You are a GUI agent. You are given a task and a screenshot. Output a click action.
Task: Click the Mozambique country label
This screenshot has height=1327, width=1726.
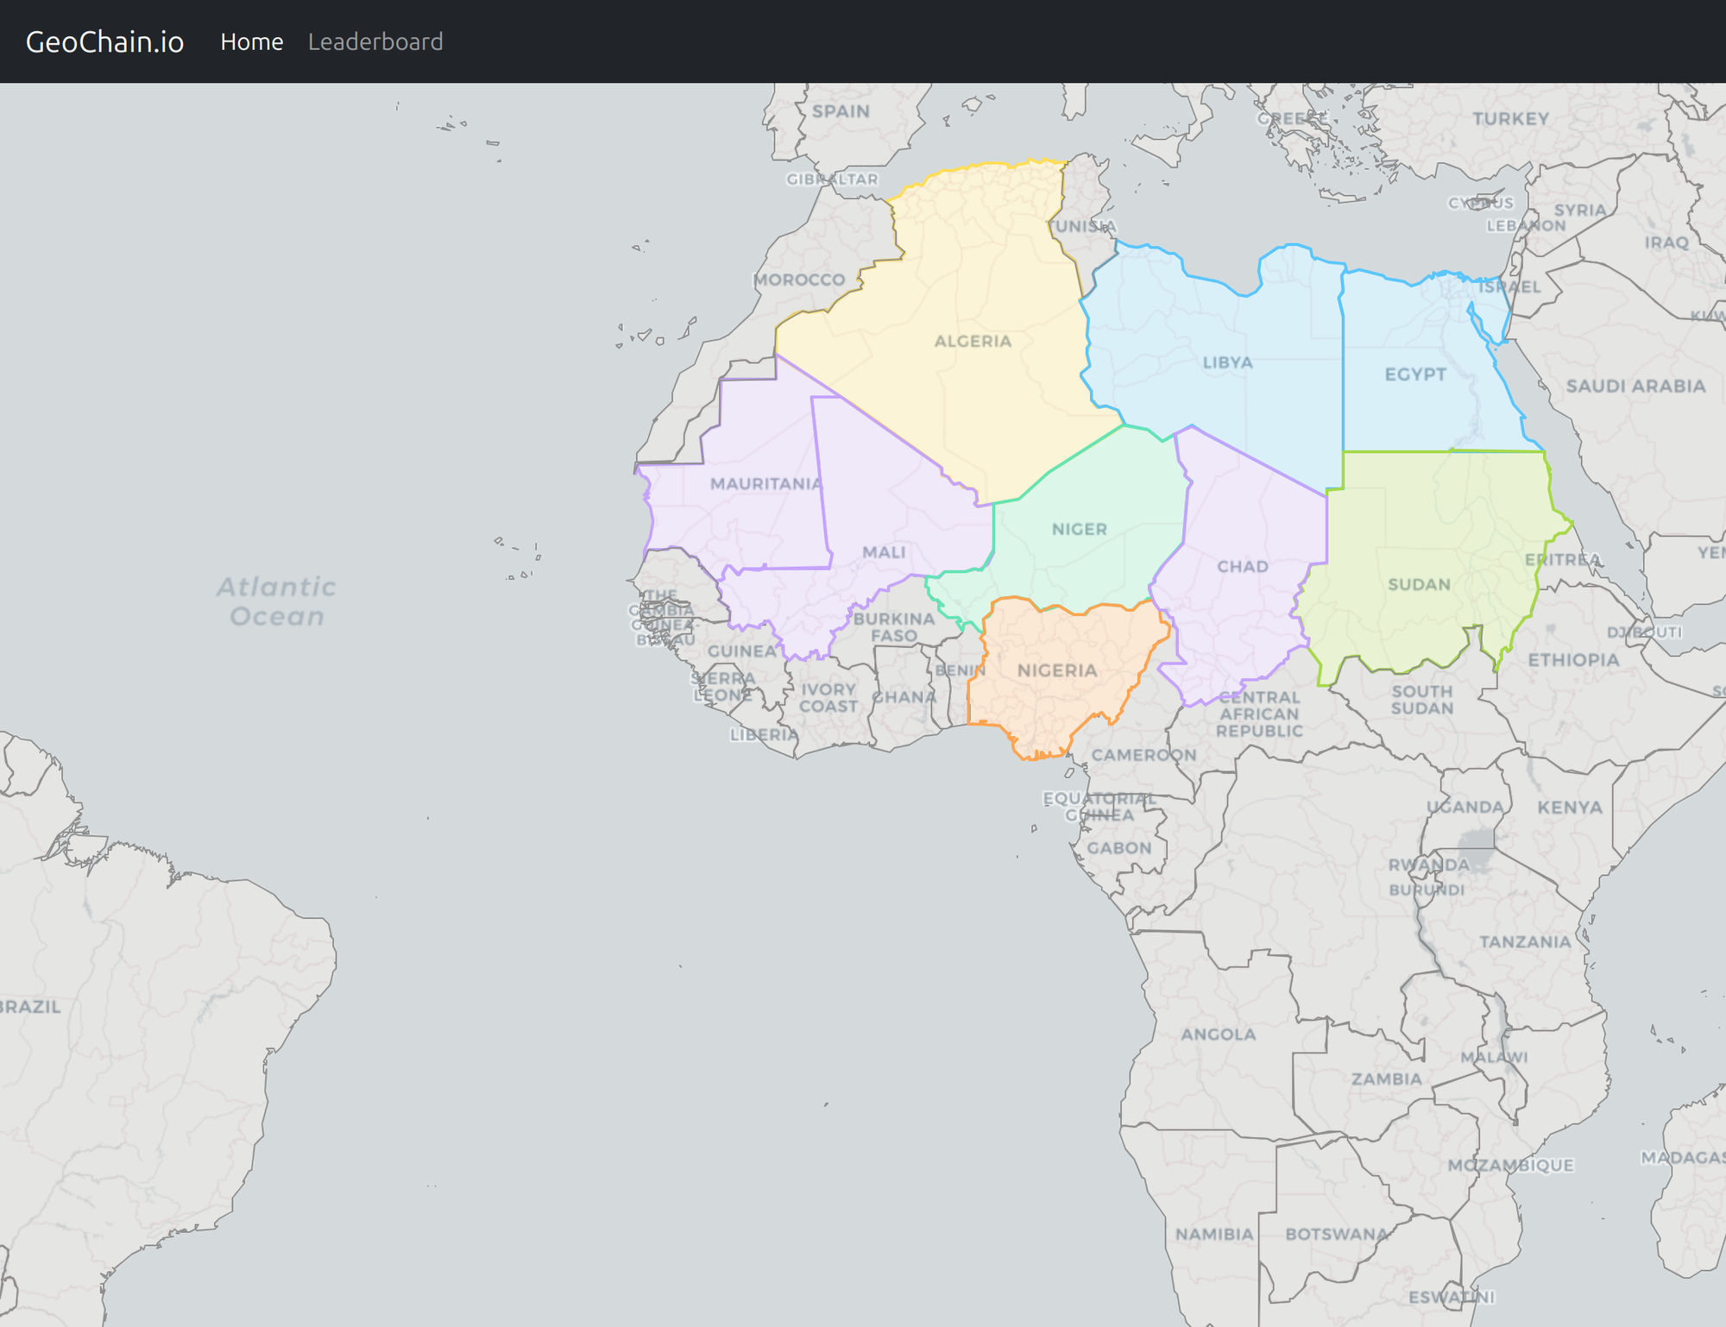coord(1510,1166)
